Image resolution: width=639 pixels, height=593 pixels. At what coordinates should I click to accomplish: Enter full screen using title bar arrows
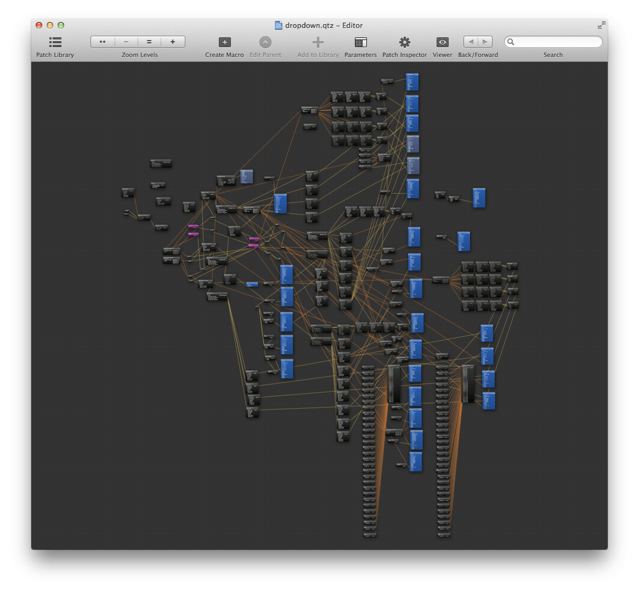pyautogui.click(x=602, y=25)
